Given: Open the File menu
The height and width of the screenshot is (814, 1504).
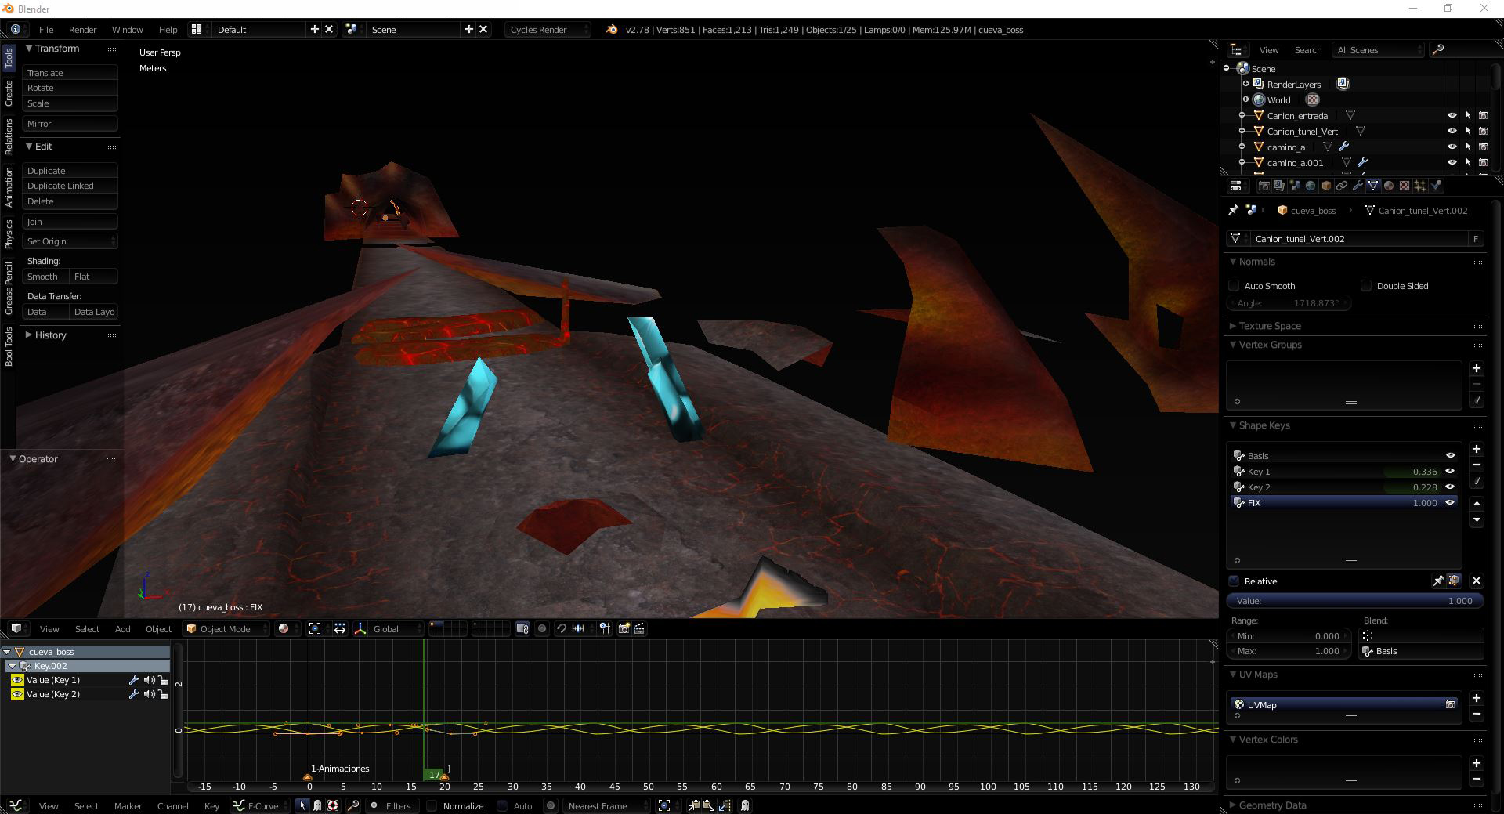Looking at the screenshot, I should (x=46, y=30).
